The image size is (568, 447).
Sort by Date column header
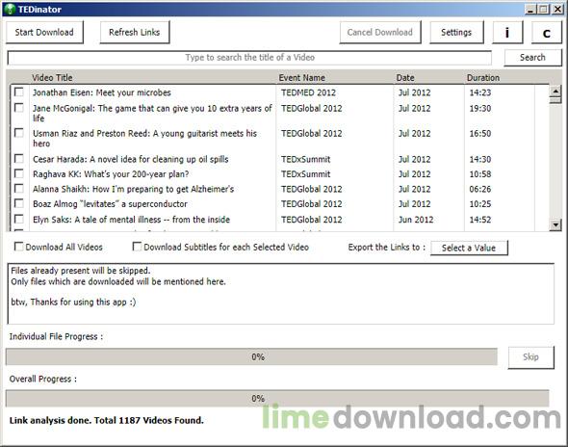405,78
